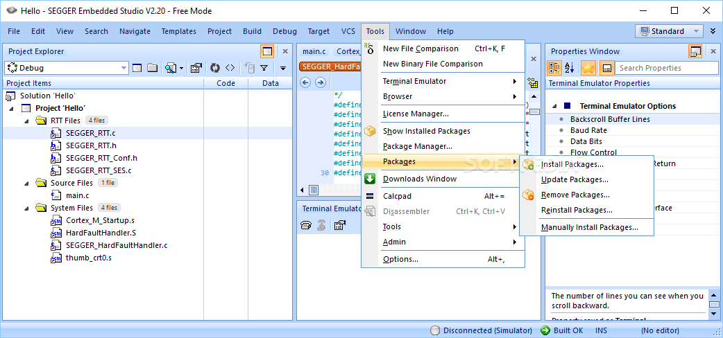This screenshot has width=723, height=338.
Task: Choose License Manager from the Tools menu
Action: (x=443, y=114)
